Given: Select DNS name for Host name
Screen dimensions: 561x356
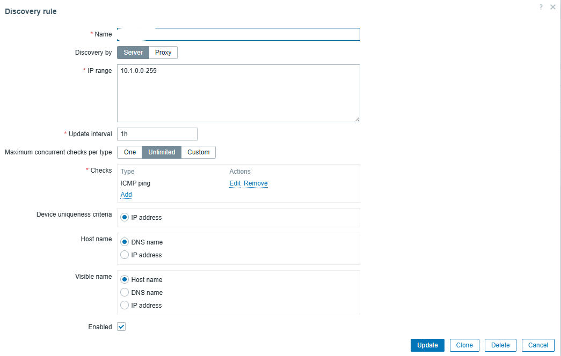Looking at the screenshot, I should (125, 242).
